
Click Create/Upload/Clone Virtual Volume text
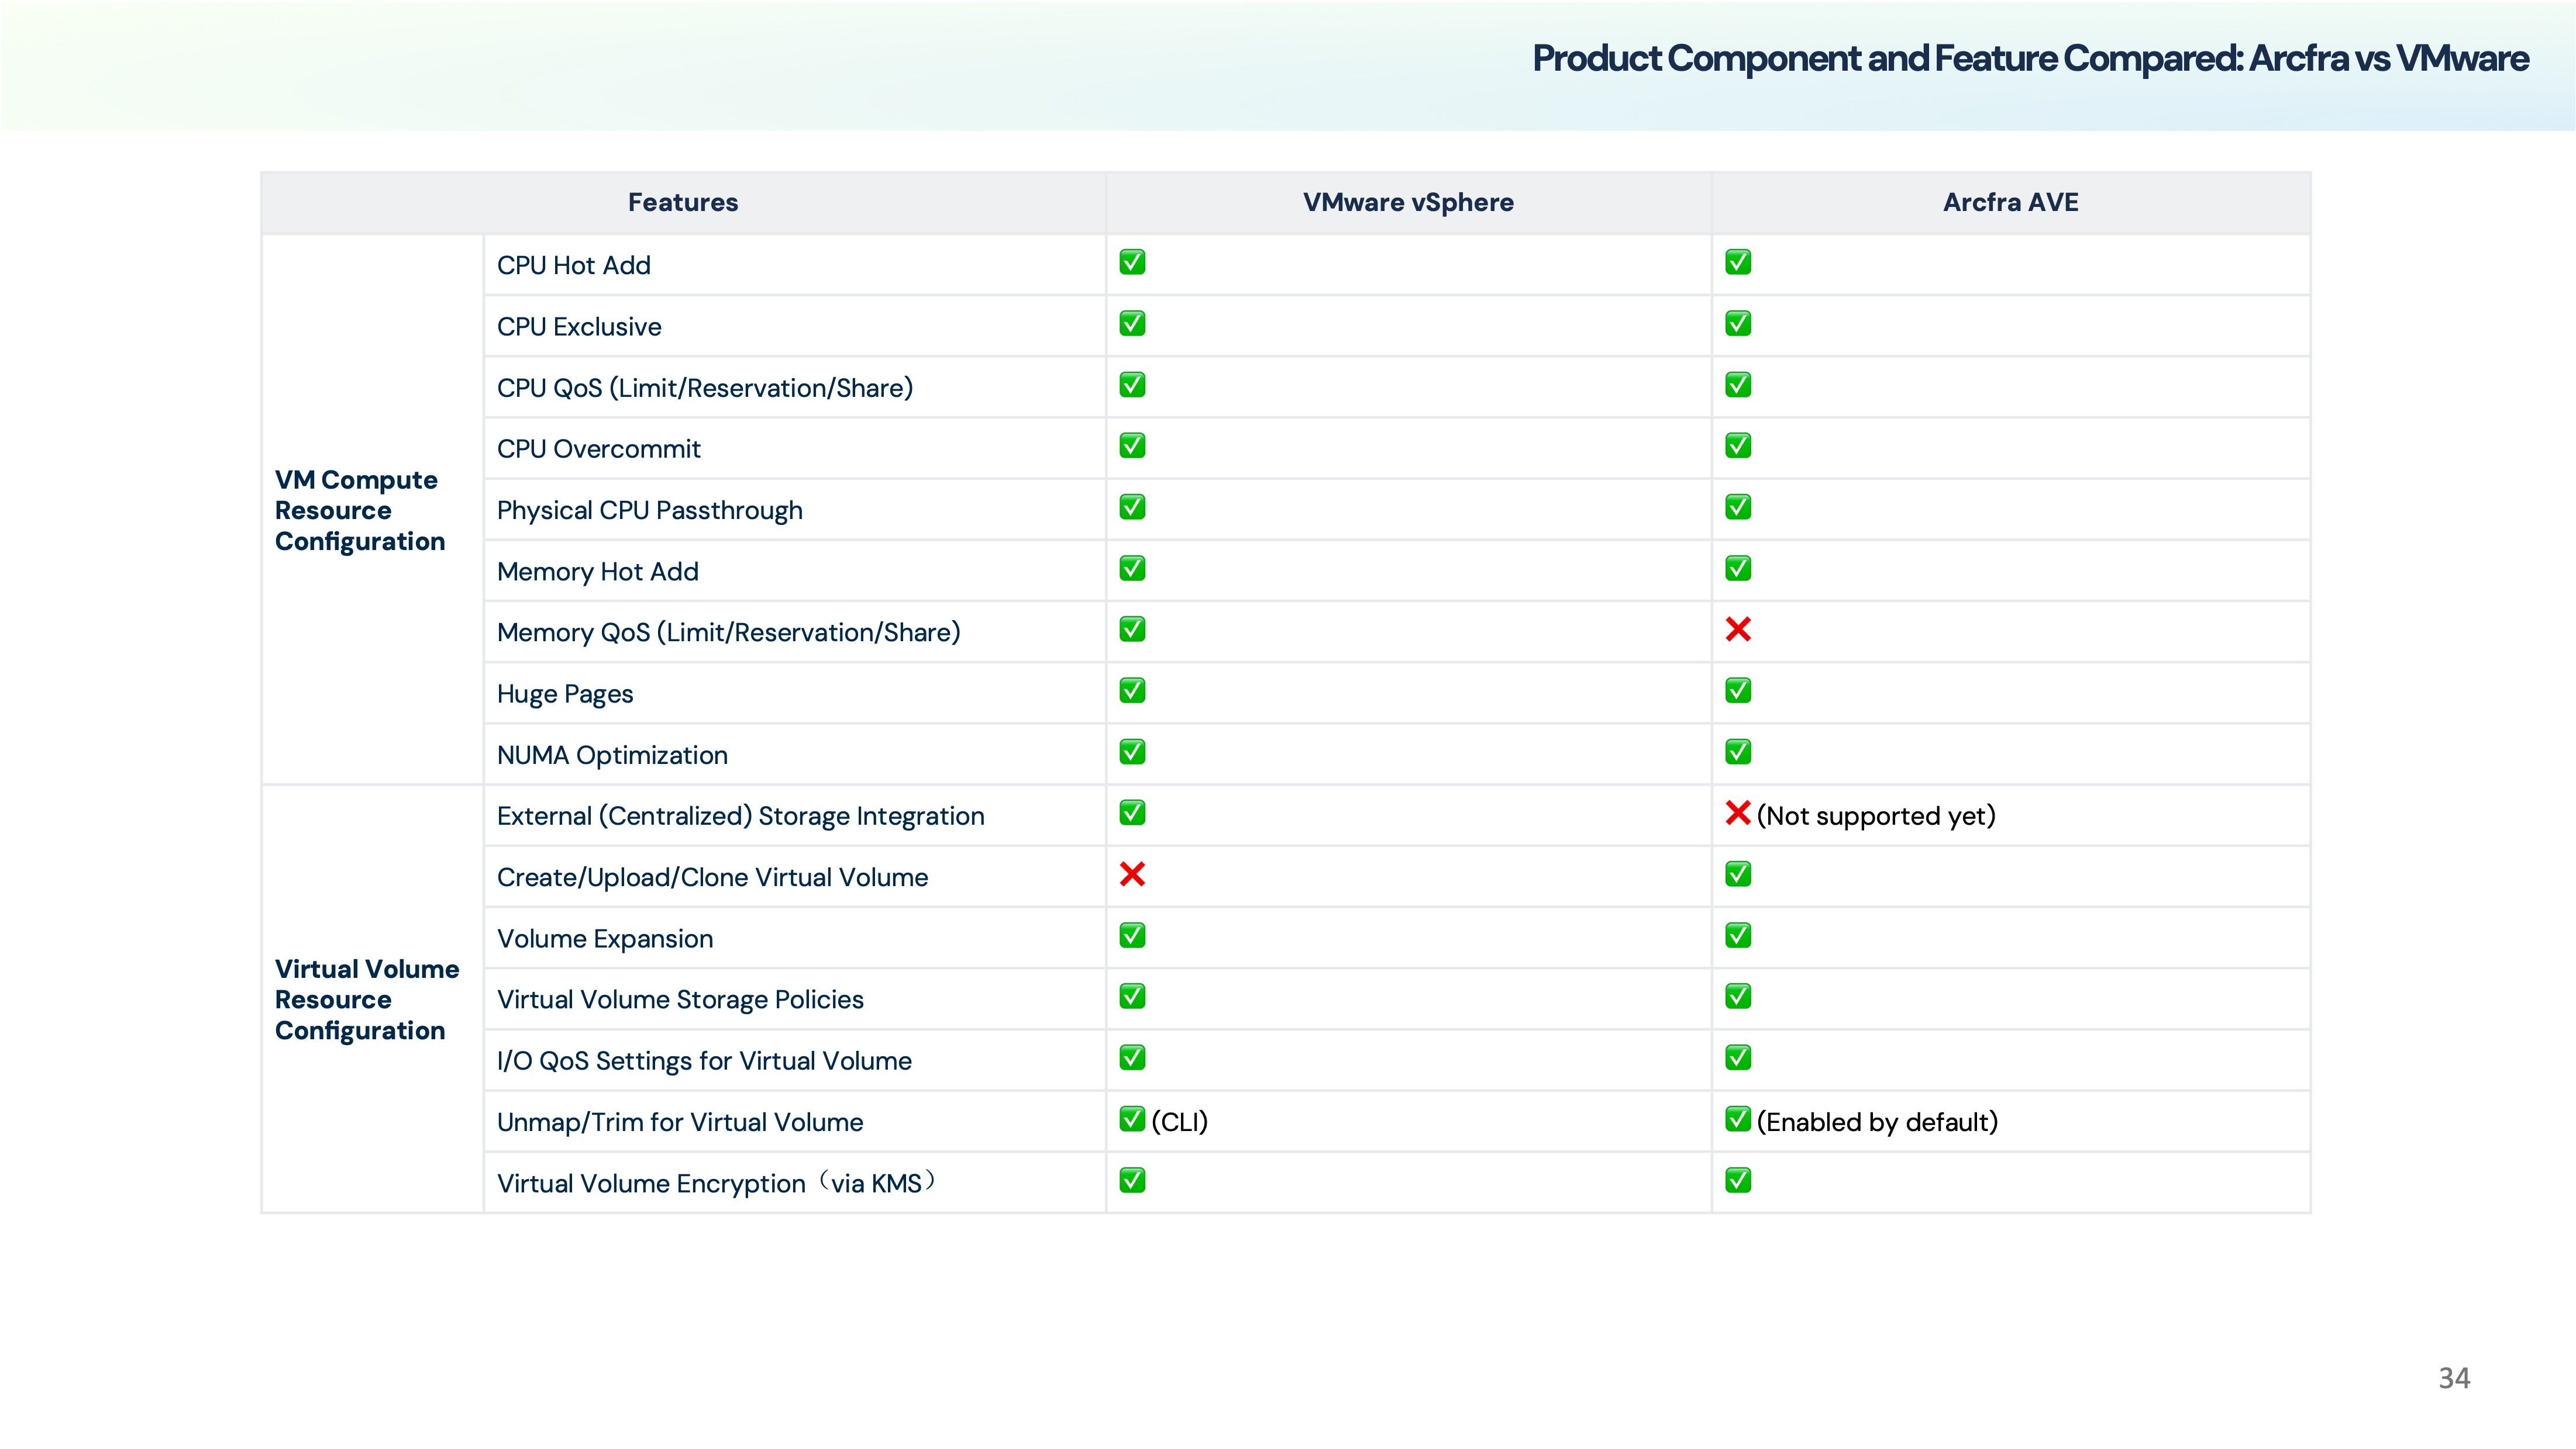(712, 877)
